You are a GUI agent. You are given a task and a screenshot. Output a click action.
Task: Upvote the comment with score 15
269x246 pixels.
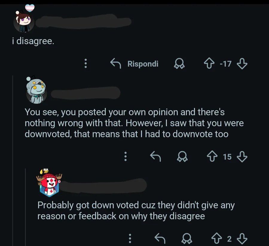[x=212, y=156]
